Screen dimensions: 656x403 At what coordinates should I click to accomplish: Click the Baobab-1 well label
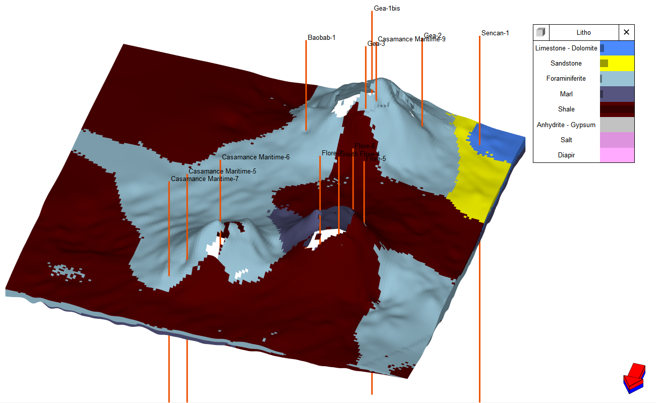[x=321, y=37]
